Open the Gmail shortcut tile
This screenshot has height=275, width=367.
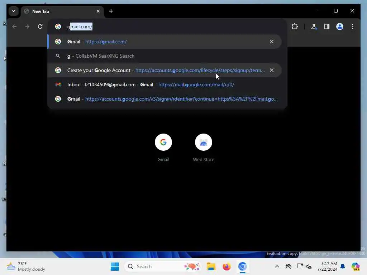(x=163, y=148)
